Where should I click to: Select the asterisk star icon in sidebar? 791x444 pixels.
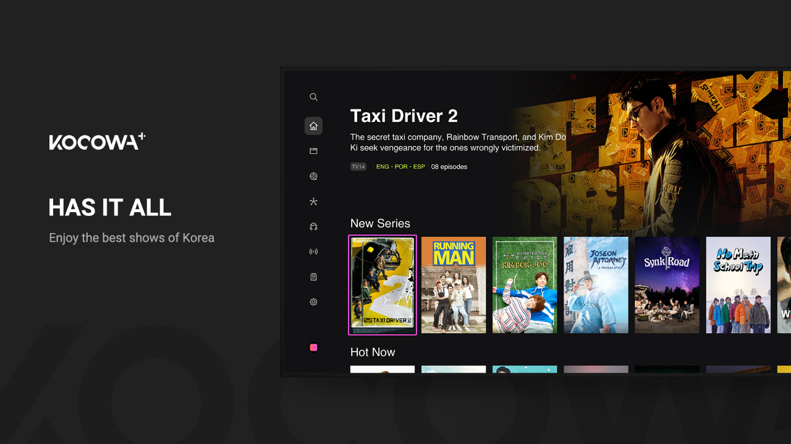tap(313, 202)
